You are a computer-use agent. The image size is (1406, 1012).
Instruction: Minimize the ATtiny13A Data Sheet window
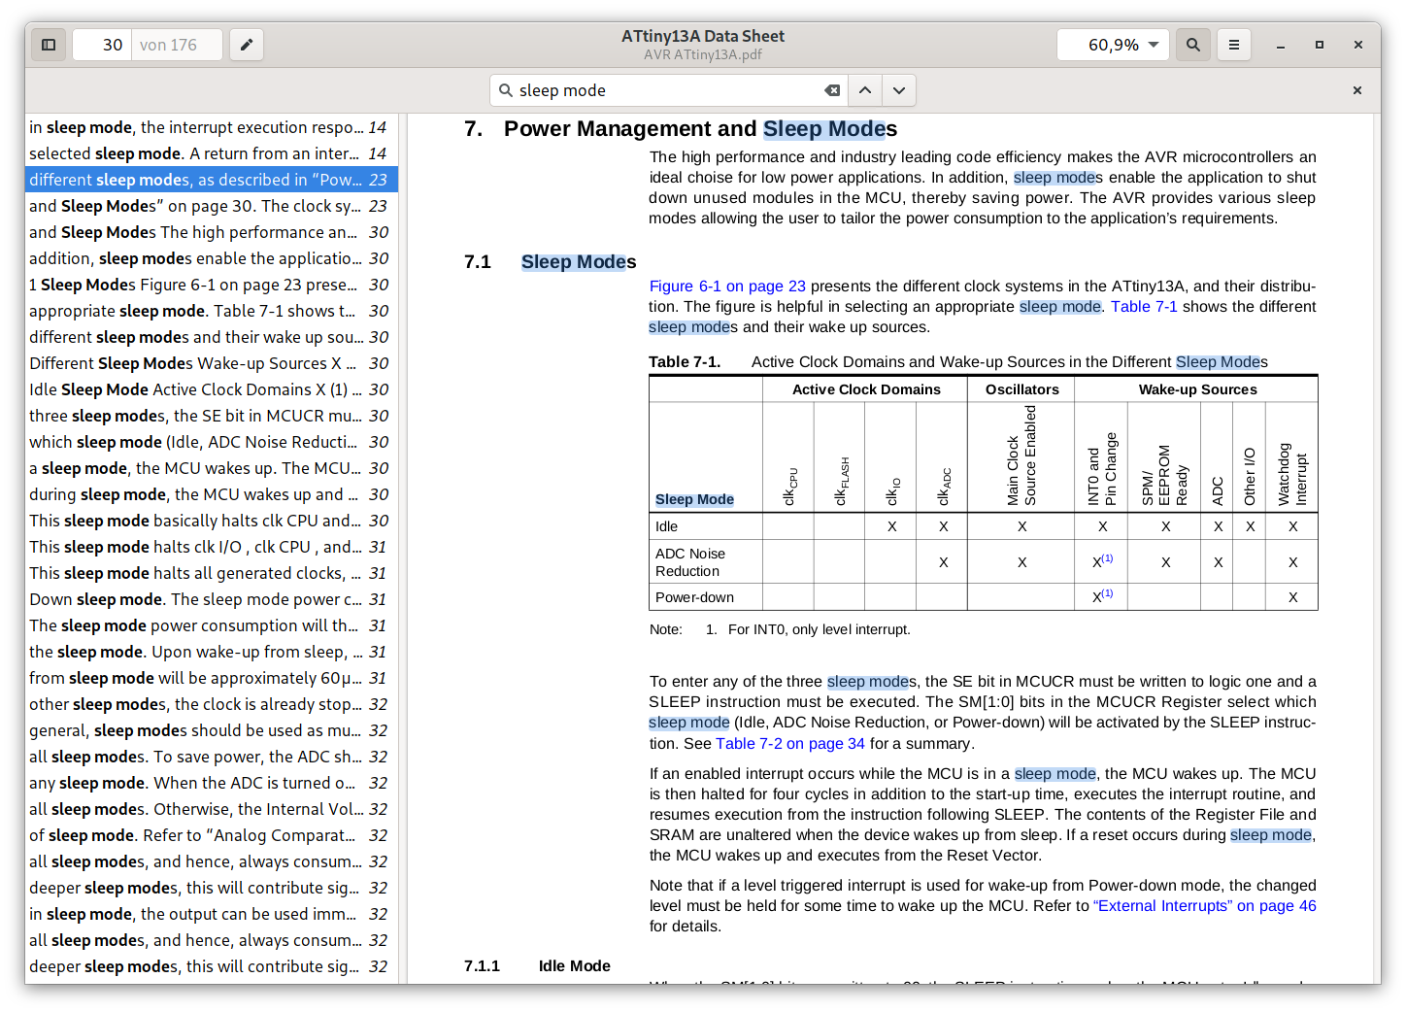[1281, 45]
